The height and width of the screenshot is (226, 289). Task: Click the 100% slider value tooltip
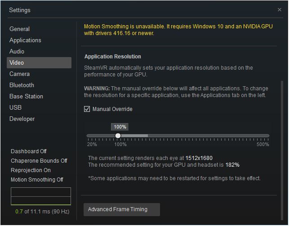tap(120, 127)
